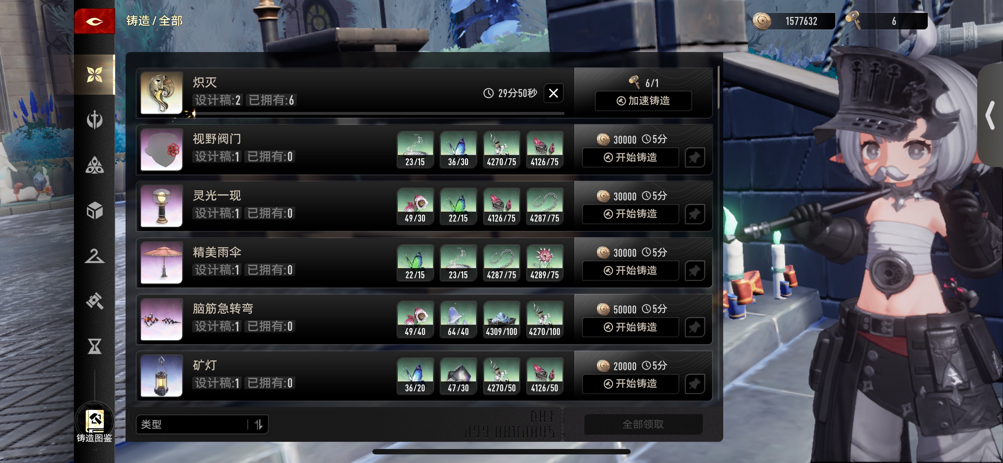
Task: Expand the collapsed right side panel arrow
Action: 990,115
